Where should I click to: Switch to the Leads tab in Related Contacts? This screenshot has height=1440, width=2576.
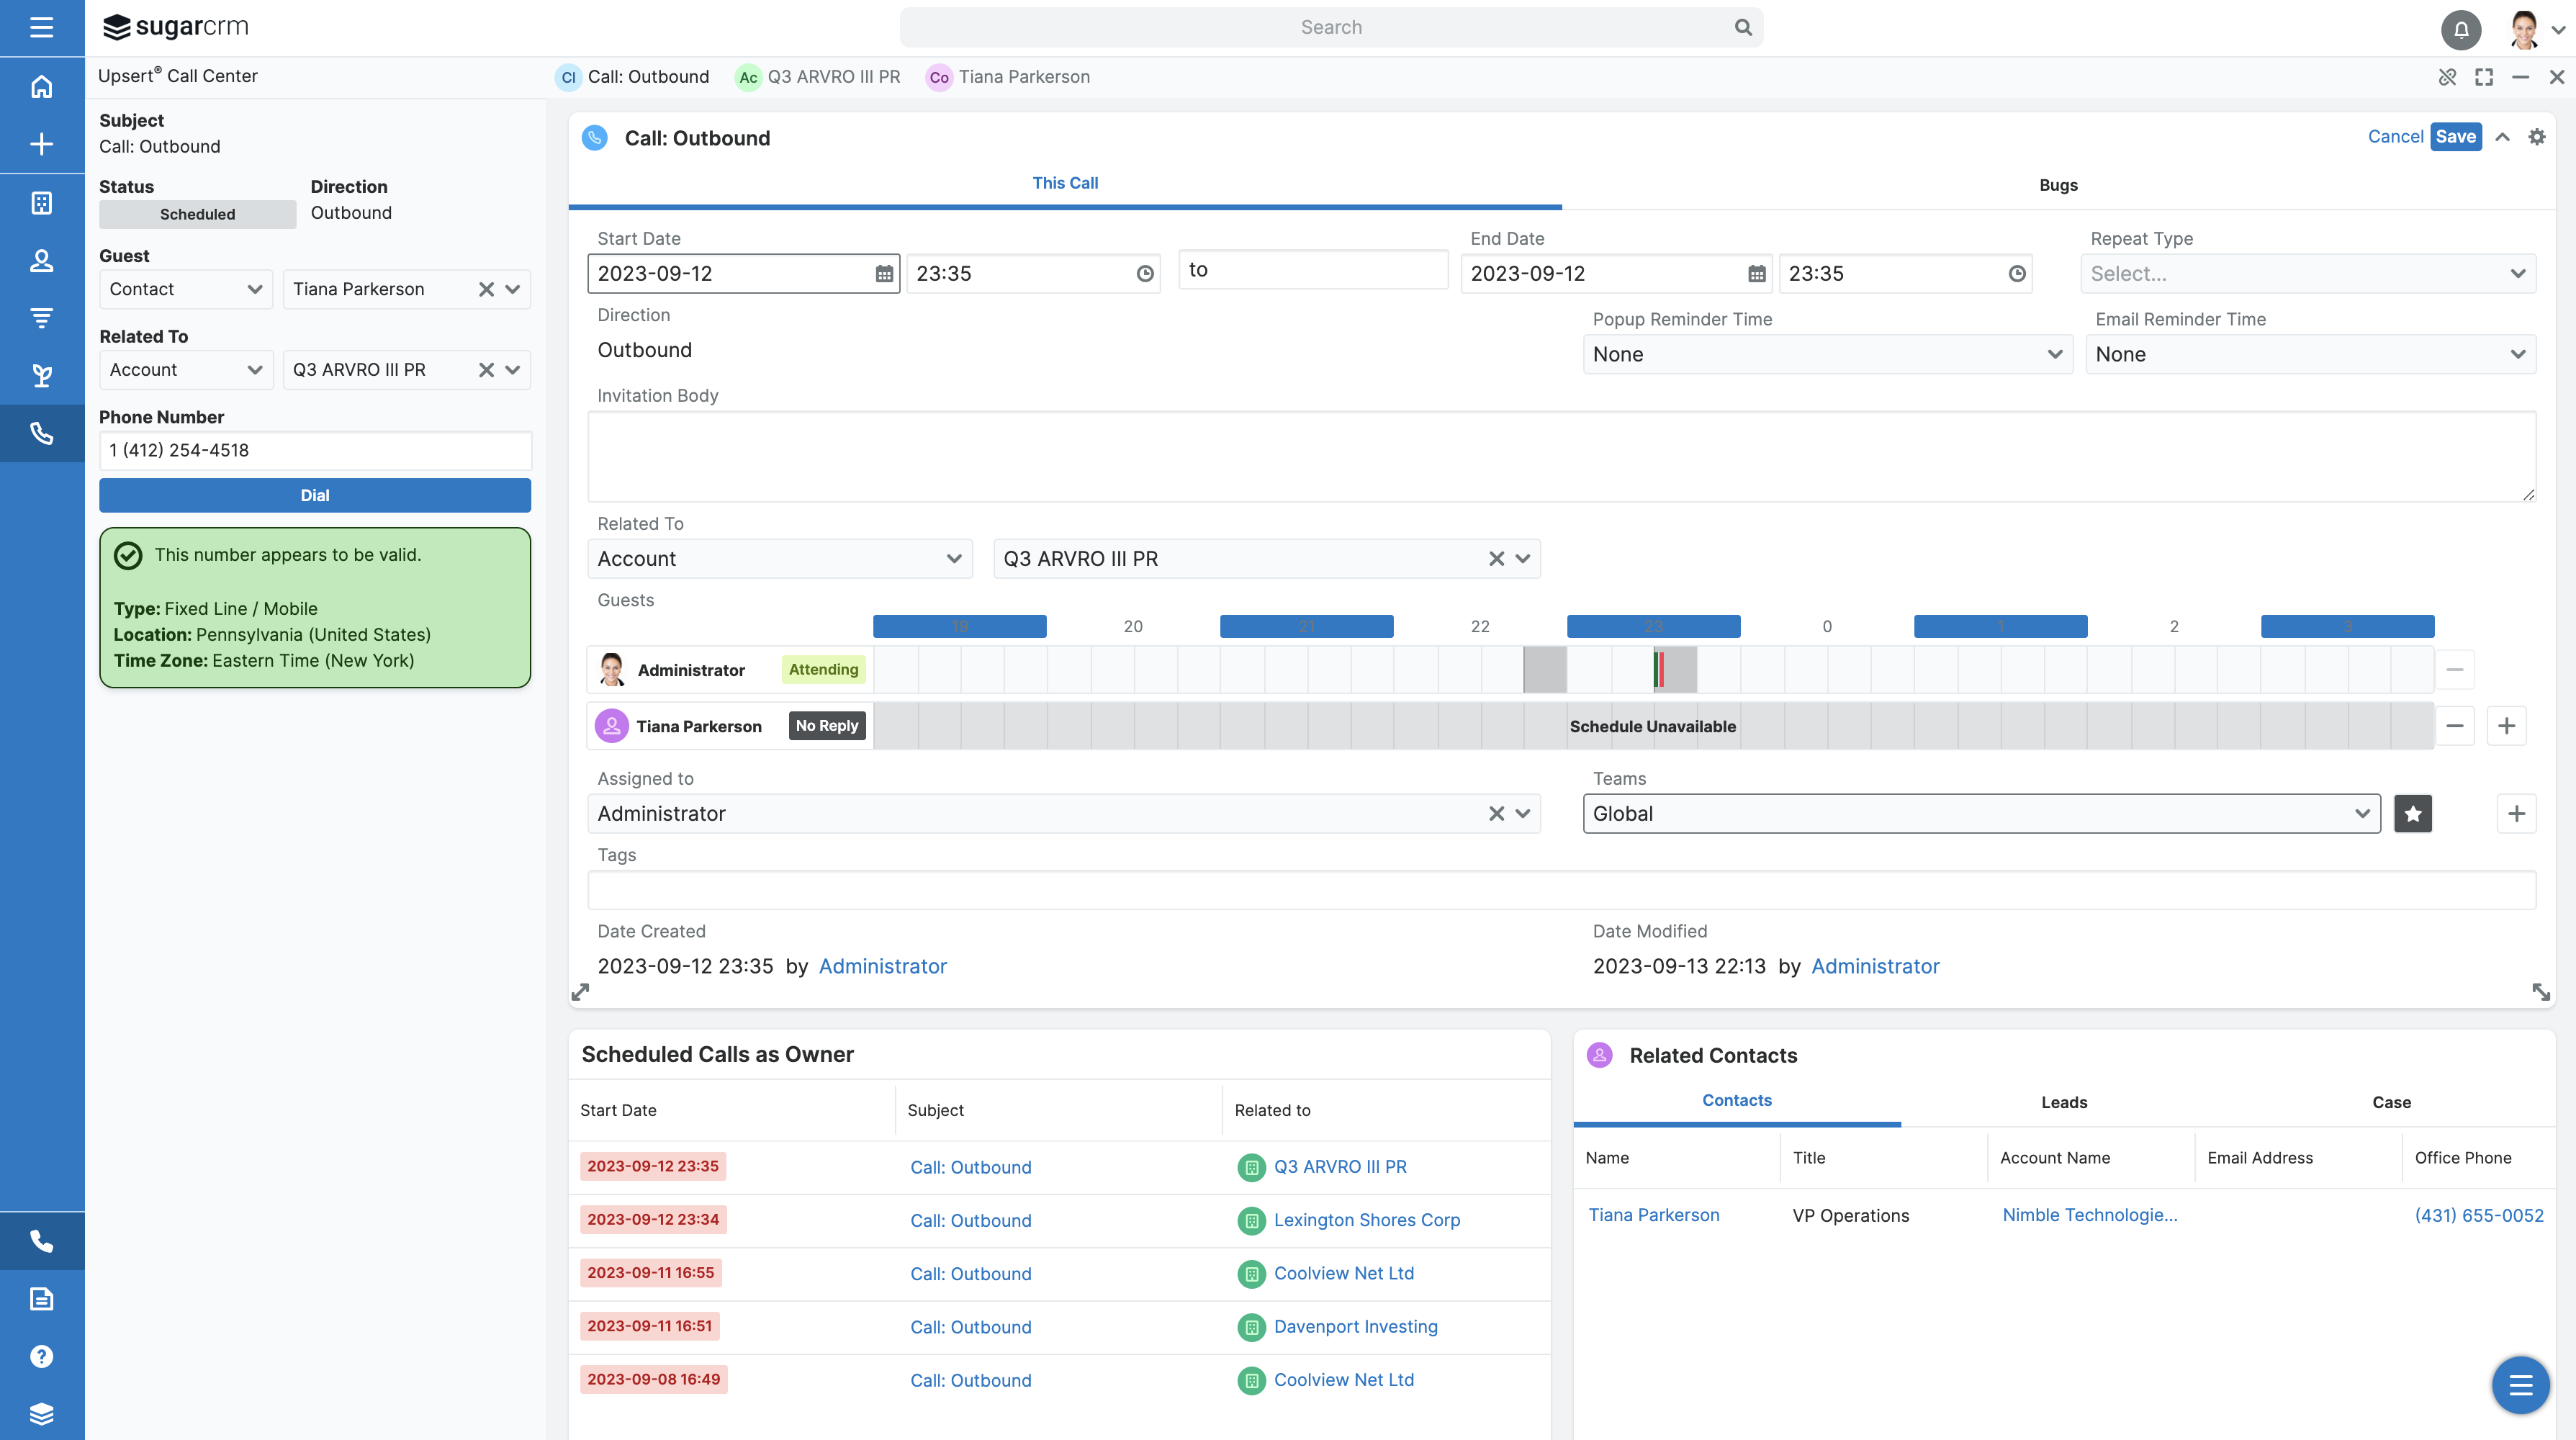(x=2064, y=1102)
